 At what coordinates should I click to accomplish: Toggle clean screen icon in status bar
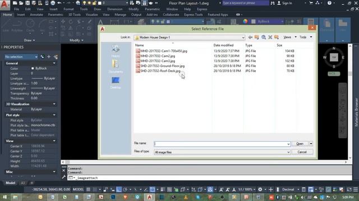click(349, 190)
